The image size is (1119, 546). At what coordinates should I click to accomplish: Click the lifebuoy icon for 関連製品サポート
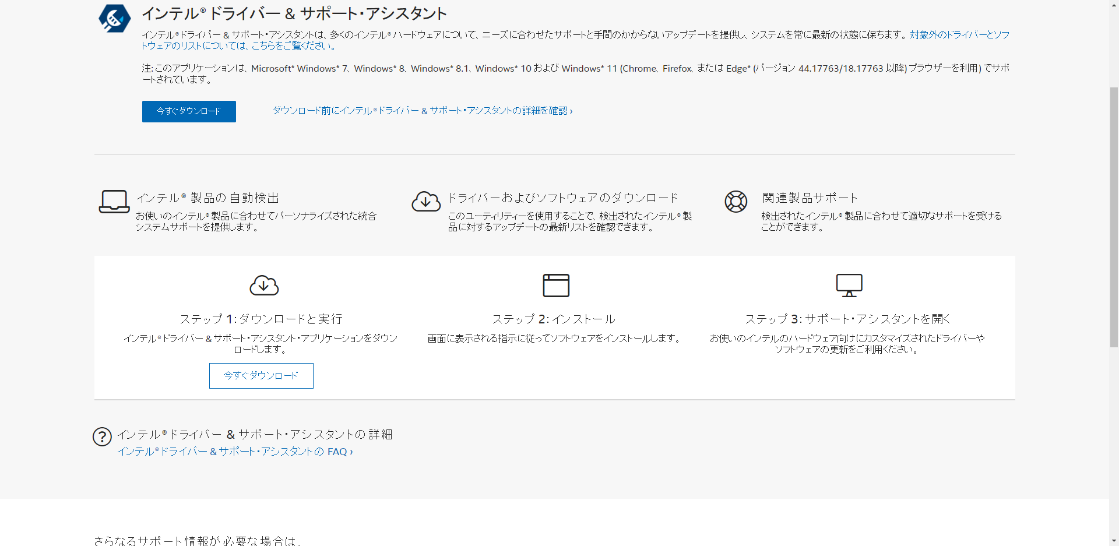coord(736,202)
